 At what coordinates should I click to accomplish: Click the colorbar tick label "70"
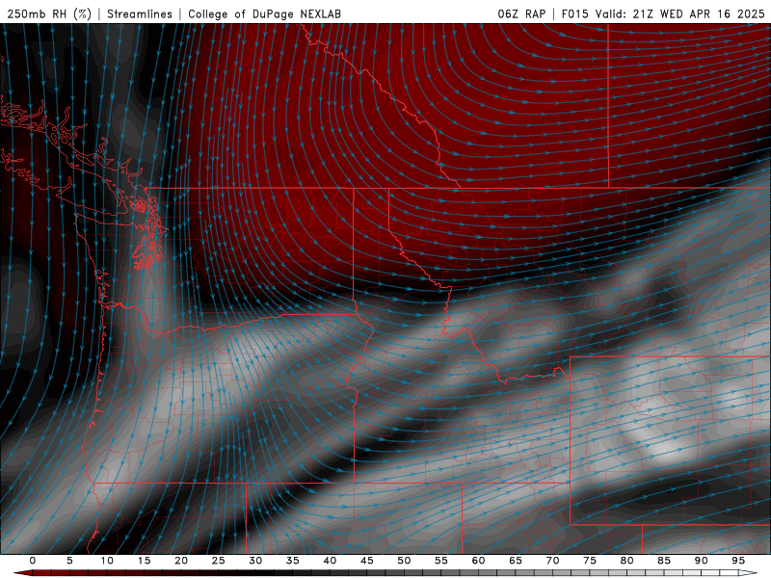click(x=552, y=561)
